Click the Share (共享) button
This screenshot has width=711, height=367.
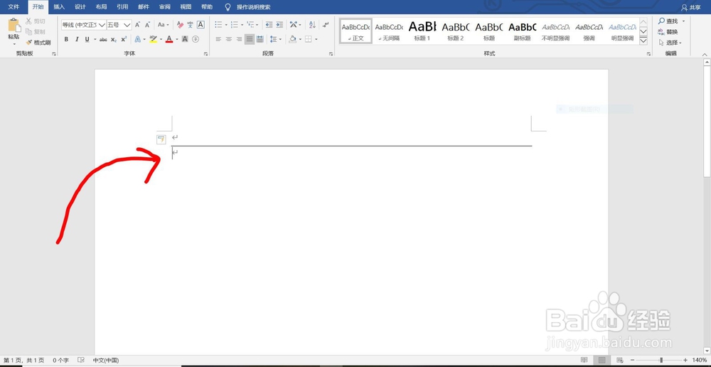click(x=691, y=7)
